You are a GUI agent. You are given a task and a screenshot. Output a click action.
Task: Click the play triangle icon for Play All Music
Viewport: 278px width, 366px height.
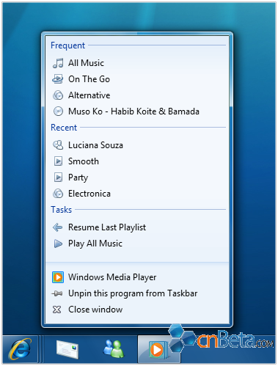pyautogui.click(x=58, y=244)
